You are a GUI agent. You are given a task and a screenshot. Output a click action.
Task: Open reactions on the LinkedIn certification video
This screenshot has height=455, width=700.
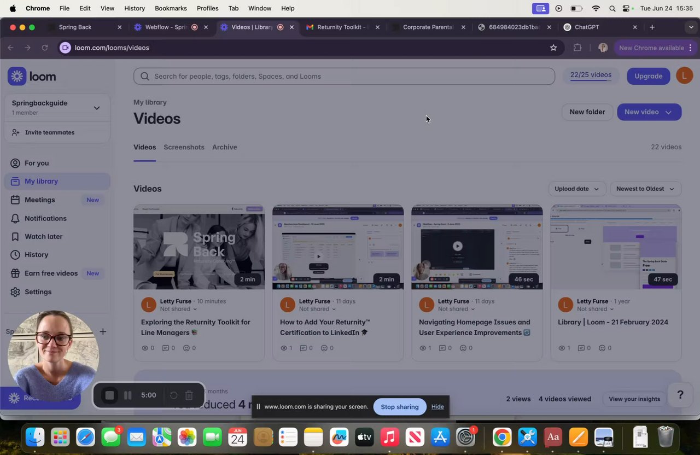coord(327,348)
